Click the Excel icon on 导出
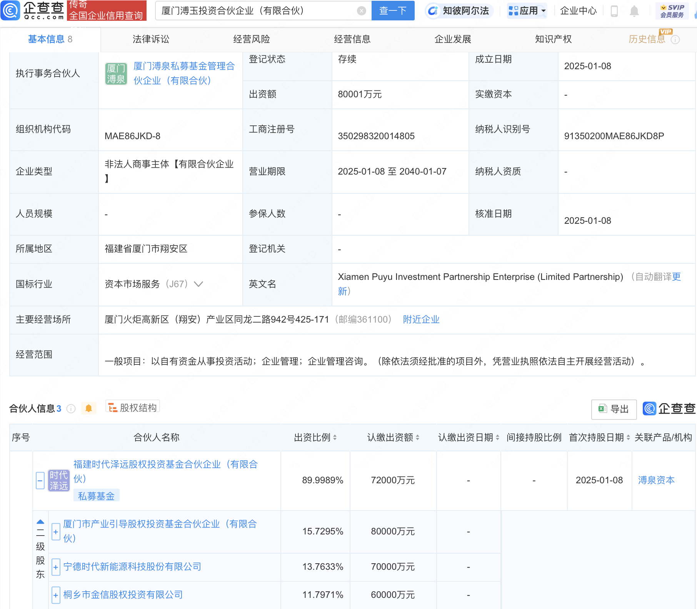Viewport: 697px width, 609px height. pyautogui.click(x=603, y=409)
